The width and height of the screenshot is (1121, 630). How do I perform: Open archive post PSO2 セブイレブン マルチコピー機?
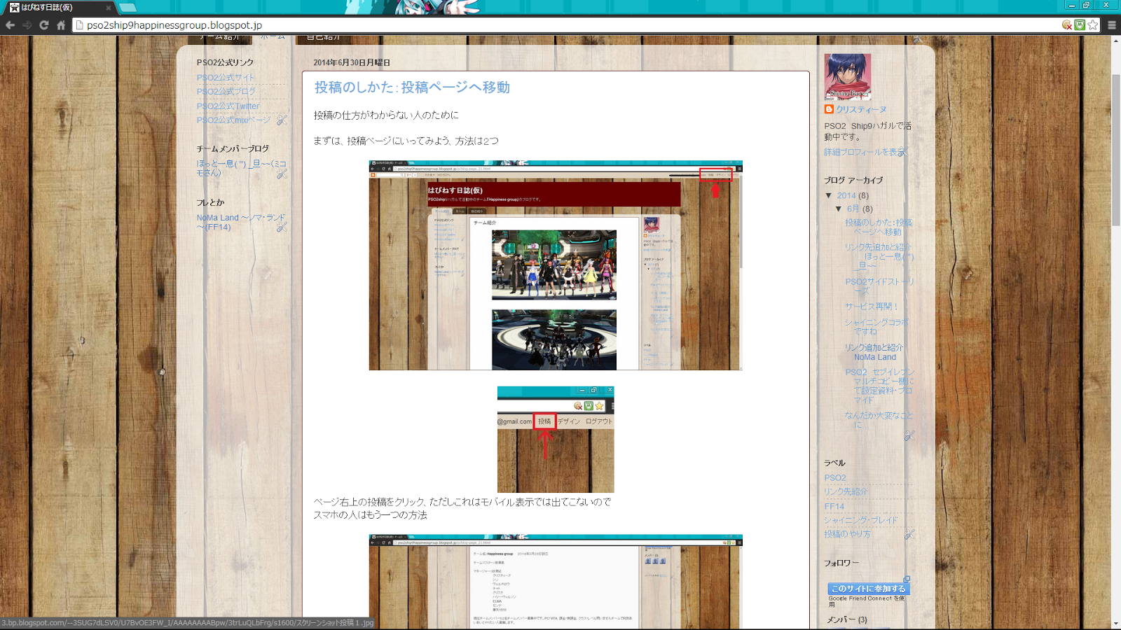tap(879, 386)
